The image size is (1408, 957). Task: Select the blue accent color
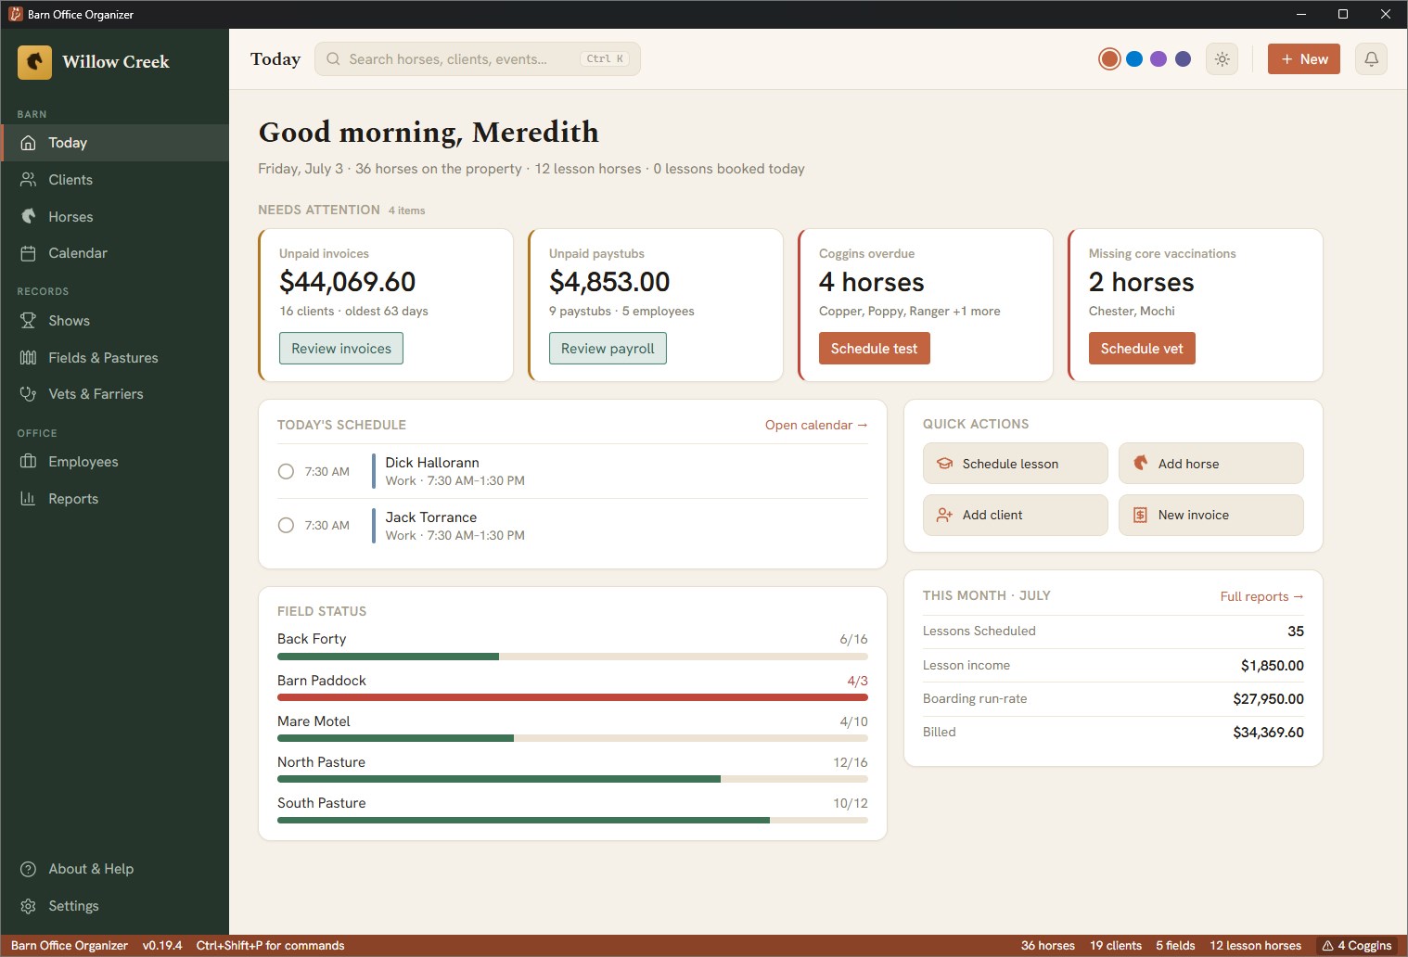1134,59
